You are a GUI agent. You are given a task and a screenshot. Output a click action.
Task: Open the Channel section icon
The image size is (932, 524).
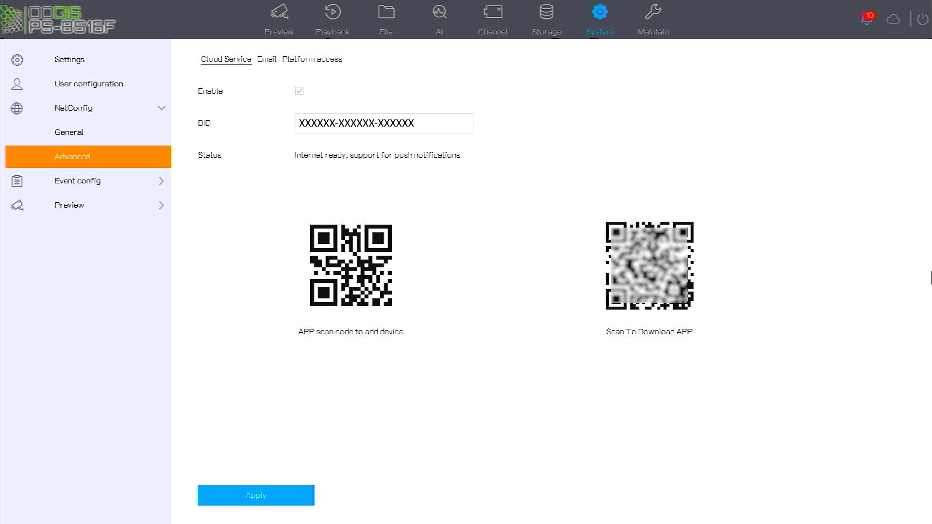pyautogui.click(x=493, y=12)
